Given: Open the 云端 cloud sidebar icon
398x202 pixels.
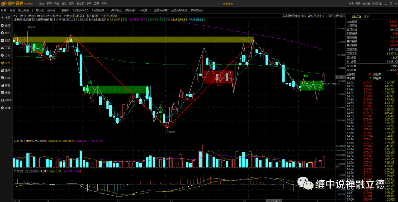Looking at the screenshot, I should [6, 48].
